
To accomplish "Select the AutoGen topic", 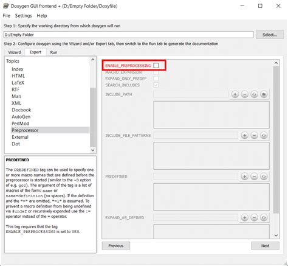I will point(21,117).
